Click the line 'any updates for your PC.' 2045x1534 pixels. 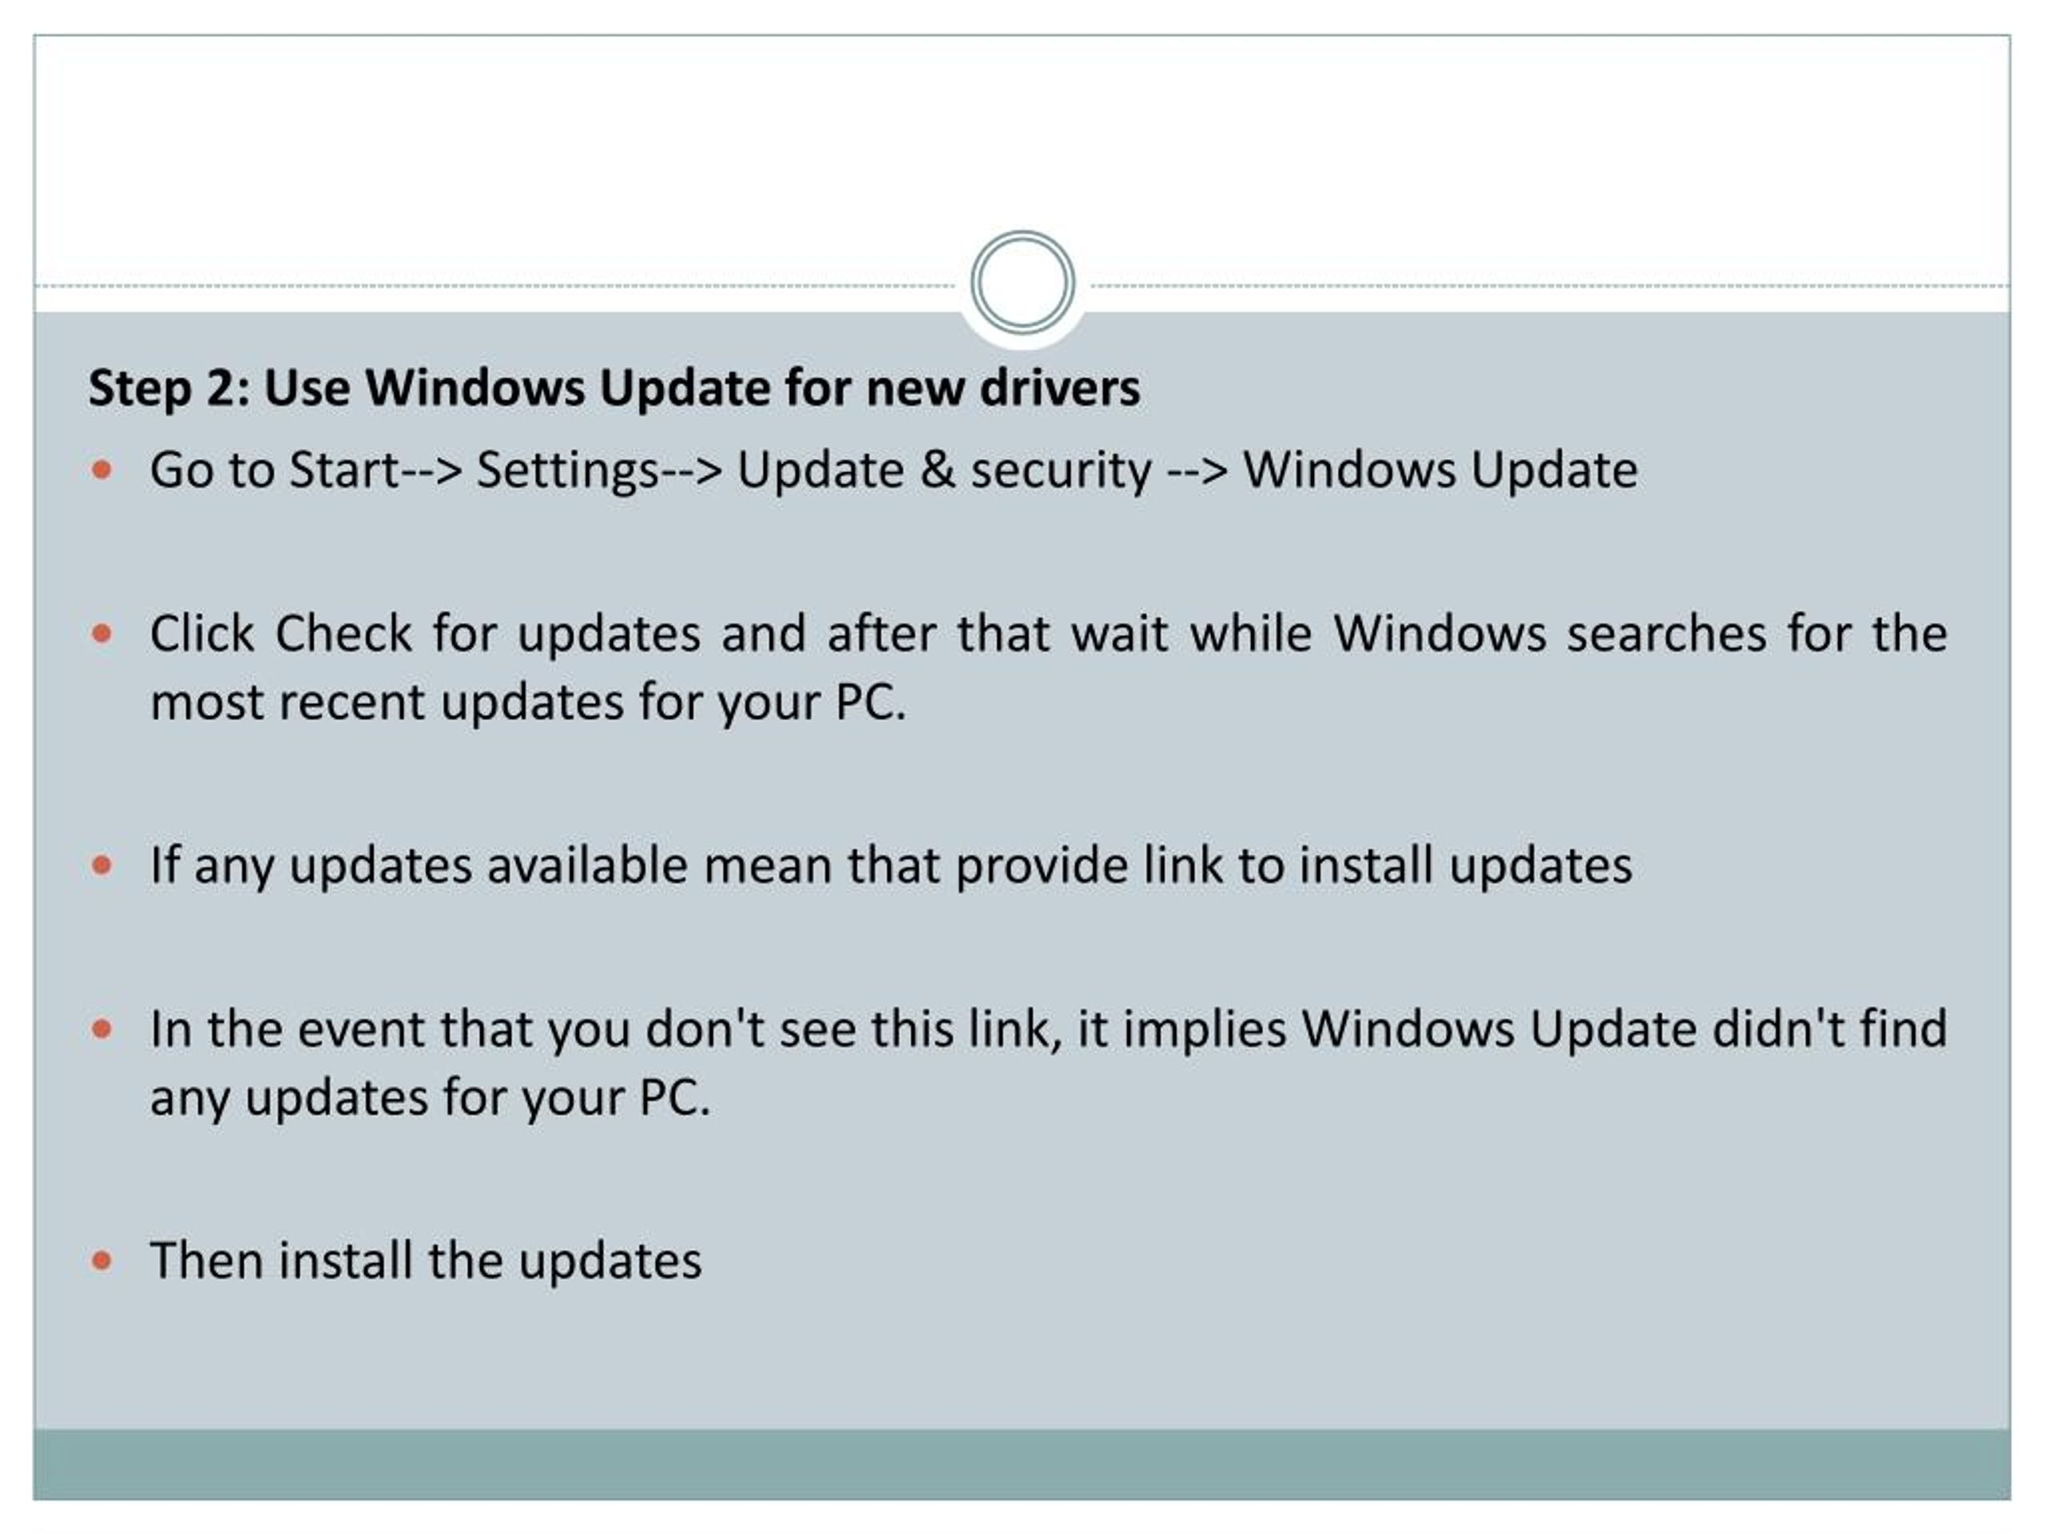tap(430, 1099)
